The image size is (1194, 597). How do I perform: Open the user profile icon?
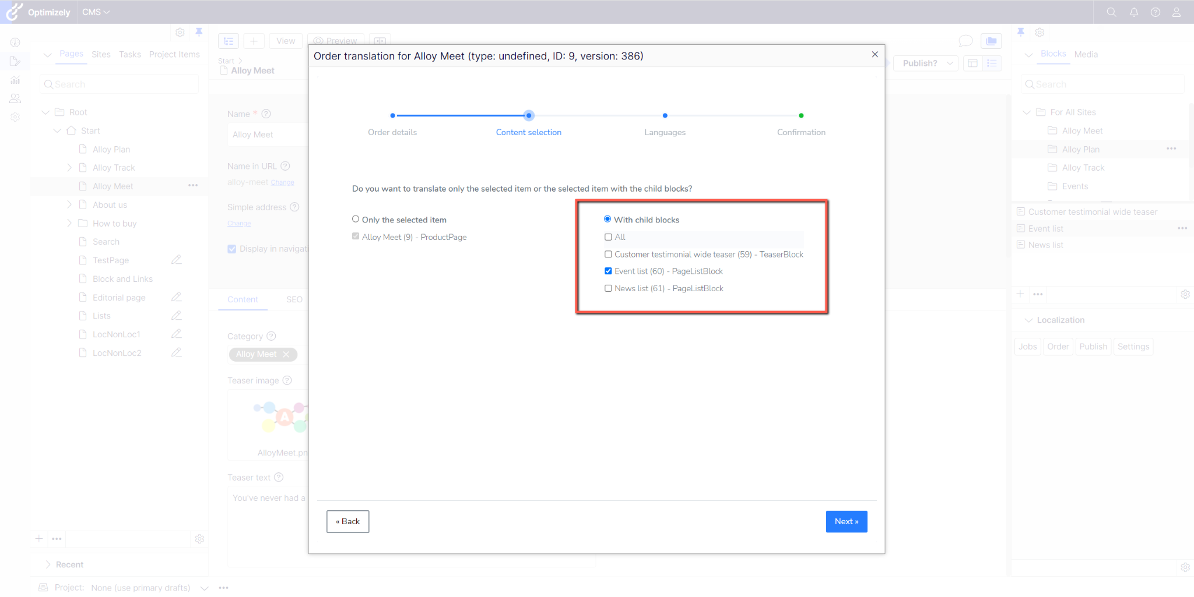[x=1177, y=12]
